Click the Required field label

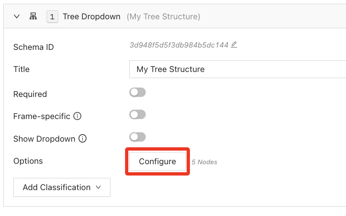(x=30, y=94)
